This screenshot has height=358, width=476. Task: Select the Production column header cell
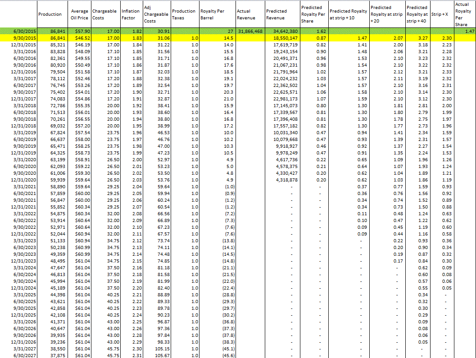point(51,14)
